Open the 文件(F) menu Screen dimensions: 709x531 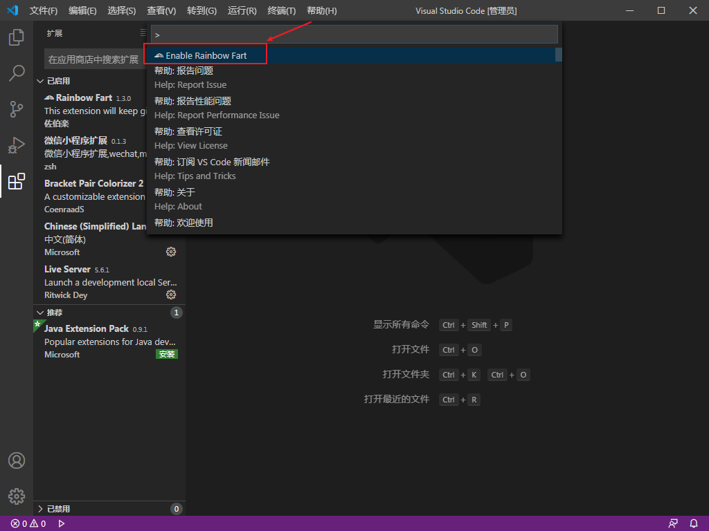pyautogui.click(x=44, y=10)
